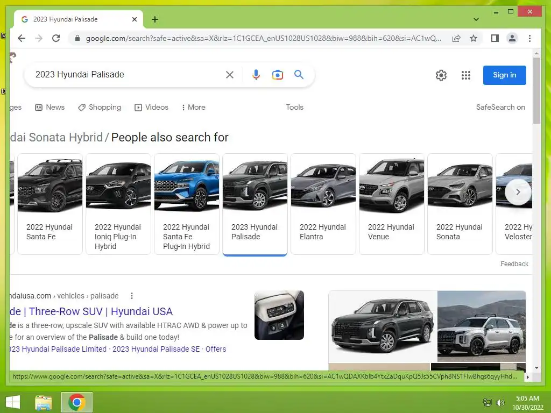Select 2023 Hyundai Palisade card
The width and height of the screenshot is (551, 413).
pos(255,204)
